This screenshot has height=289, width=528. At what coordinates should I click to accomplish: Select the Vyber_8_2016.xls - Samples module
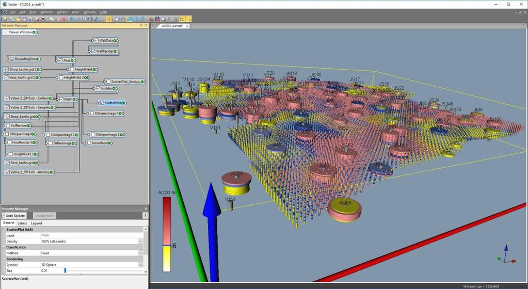pos(30,107)
